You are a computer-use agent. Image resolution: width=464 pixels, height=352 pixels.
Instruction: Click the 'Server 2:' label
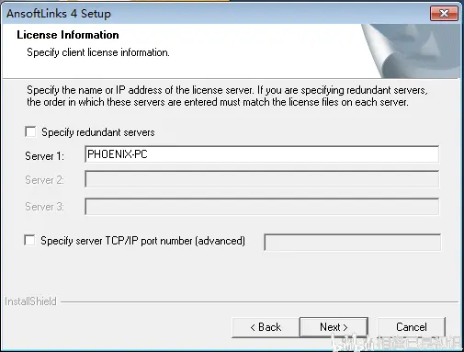(45, 180)
